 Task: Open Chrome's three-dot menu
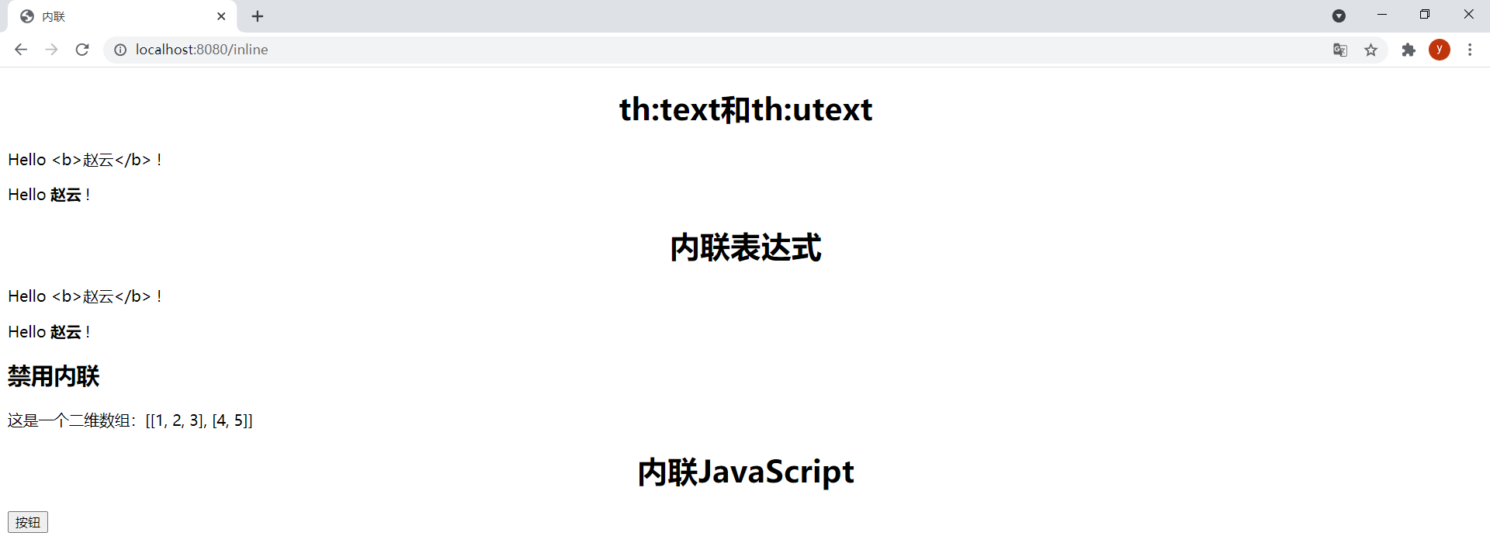1470,50
